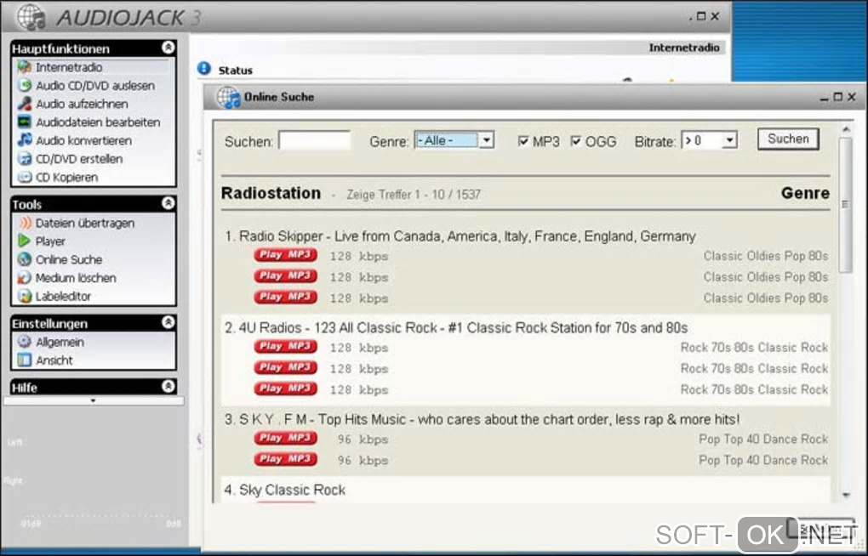This screenshot has height=556, width=868.
Task: Click the Suchen button
Action: pyautogui.click(x=788, y=139)
